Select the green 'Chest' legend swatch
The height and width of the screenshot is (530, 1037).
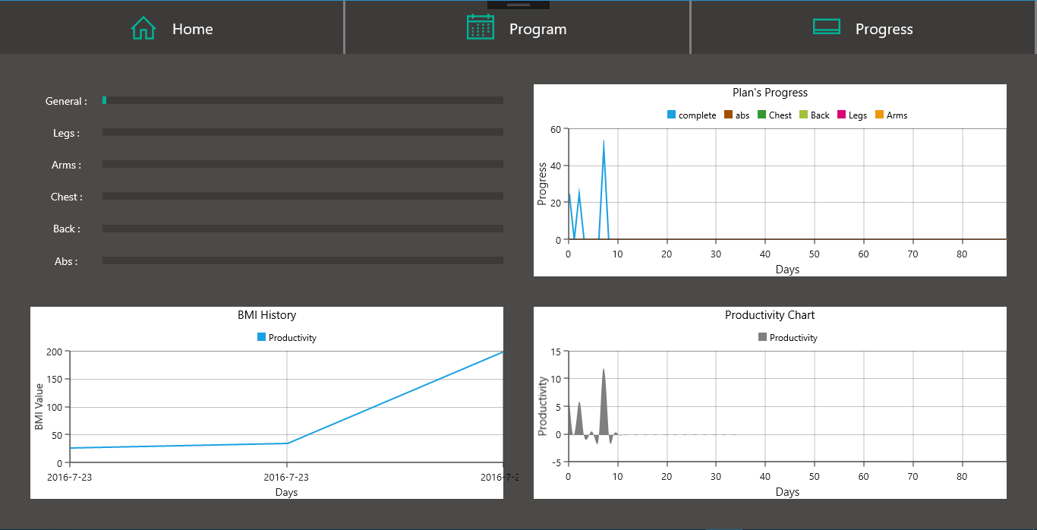[x=761, y=115]
